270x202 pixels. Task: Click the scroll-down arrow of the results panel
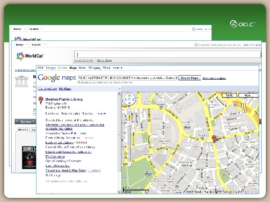119,192
